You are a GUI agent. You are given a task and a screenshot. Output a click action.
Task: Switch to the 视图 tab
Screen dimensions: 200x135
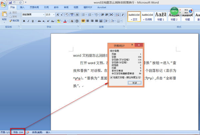click(x=76, y=7)
